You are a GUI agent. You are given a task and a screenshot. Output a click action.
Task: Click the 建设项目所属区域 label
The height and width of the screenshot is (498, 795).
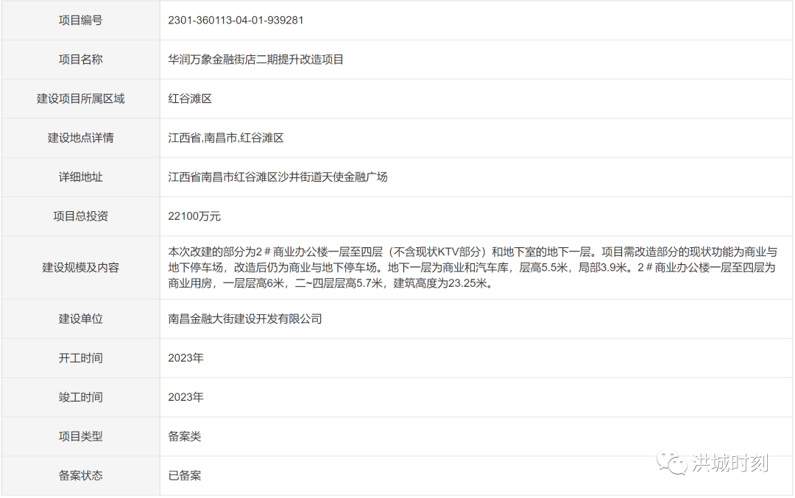[x=80, y=99]
